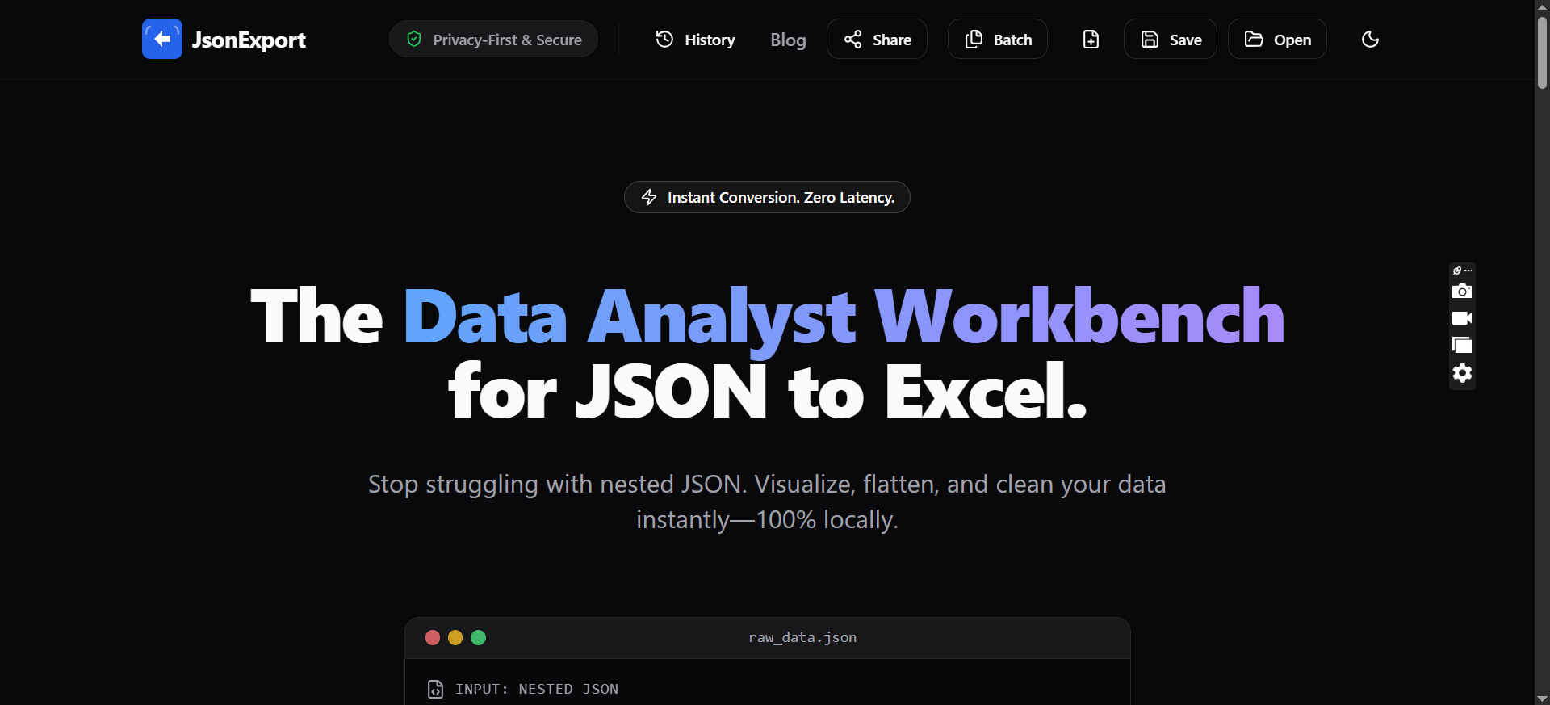1550x705 pixels.
Task: Click the video record camera icon
Action: point(1462,318)
